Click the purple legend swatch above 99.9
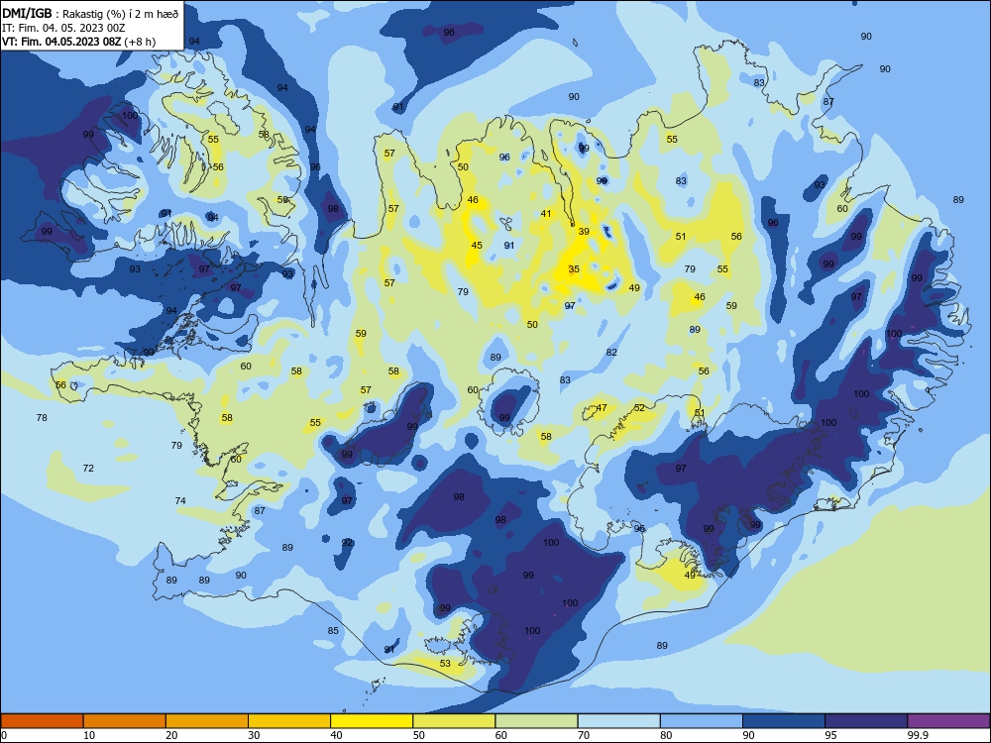 pyautogui.click(x=948, y=721)
